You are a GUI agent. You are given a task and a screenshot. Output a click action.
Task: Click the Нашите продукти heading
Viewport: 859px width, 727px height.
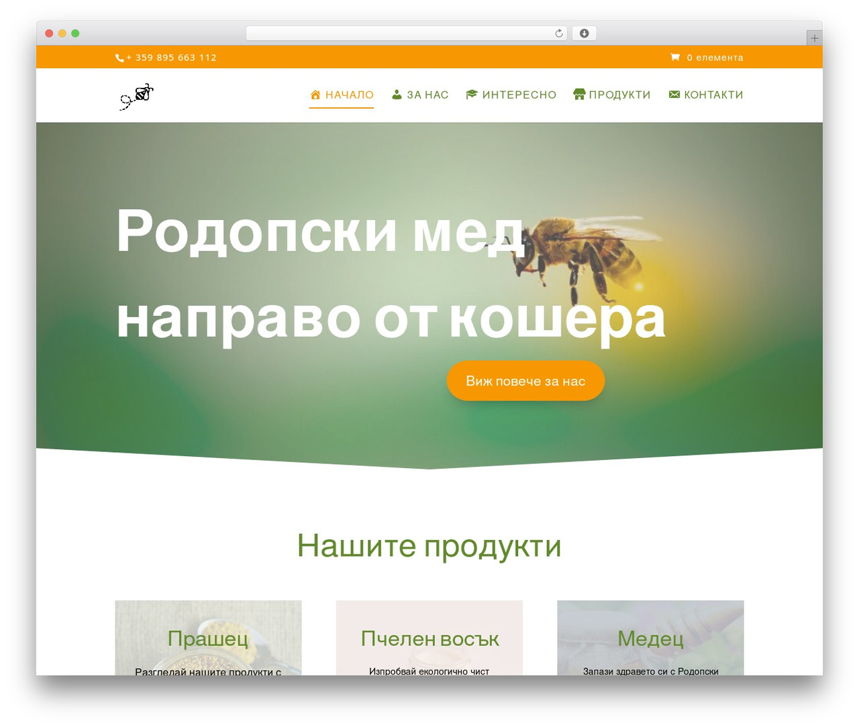coord(429,545)
